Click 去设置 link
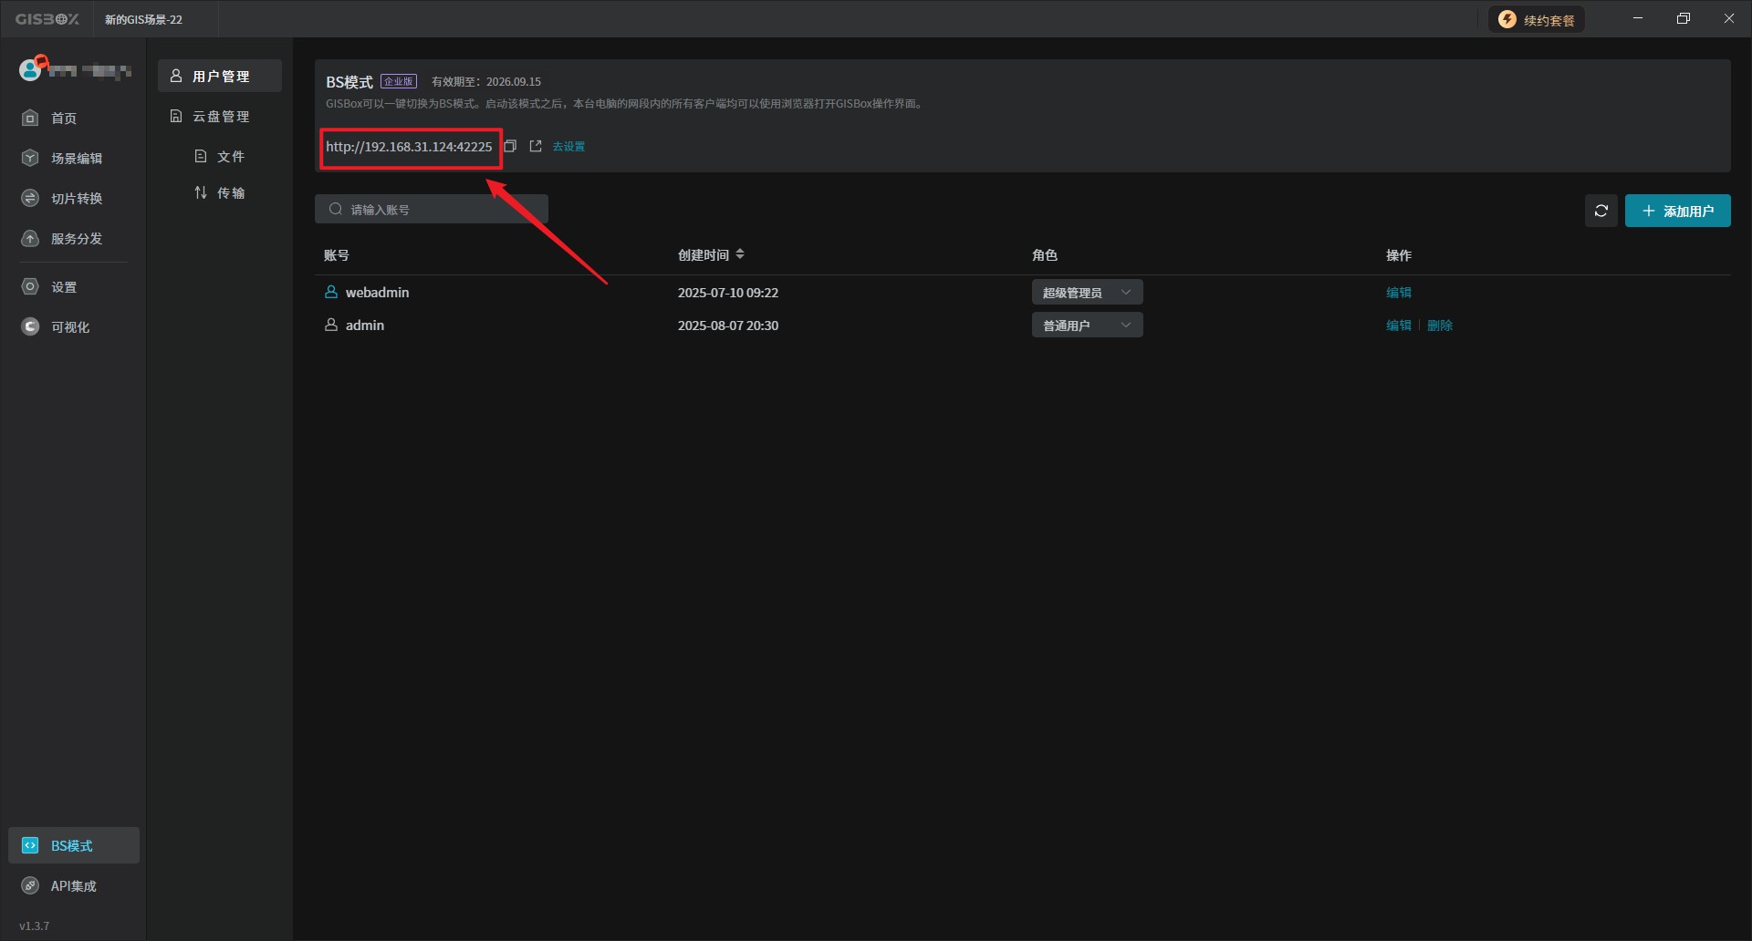 pyautogui.click(x=568, y=147)
